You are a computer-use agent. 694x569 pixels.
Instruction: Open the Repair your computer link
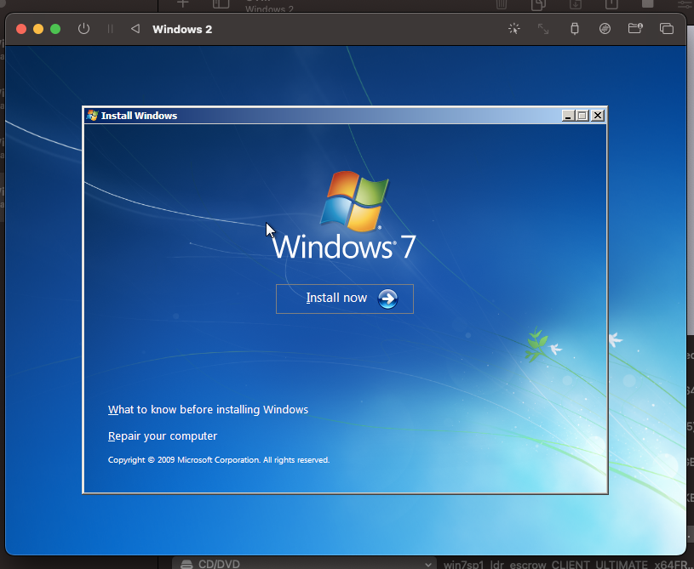coord(163,436)
